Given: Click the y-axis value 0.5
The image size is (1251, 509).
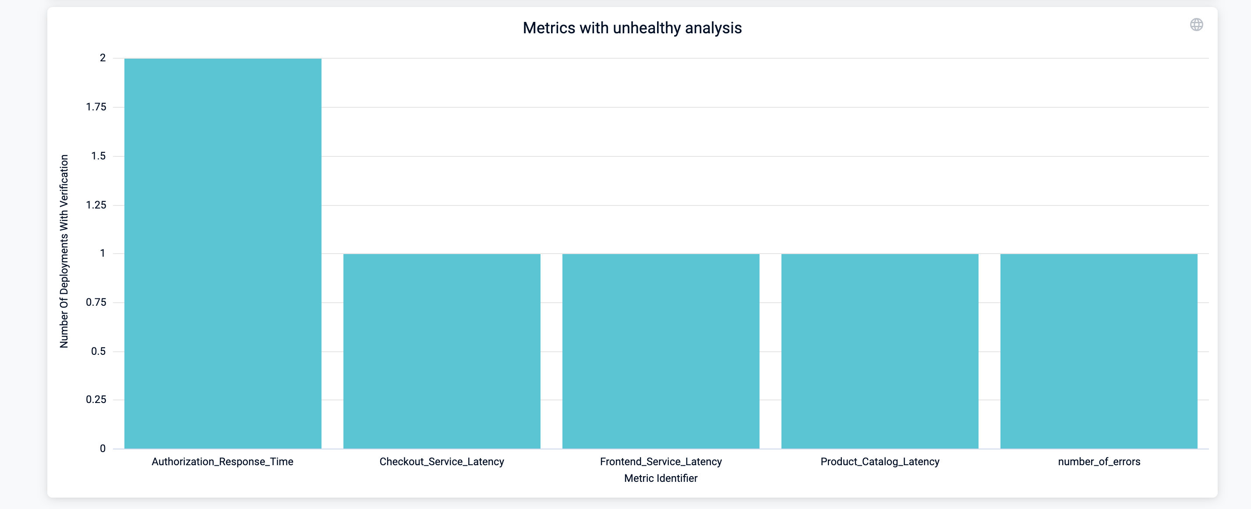Looking at the screenshot, I should [x=98, y=351].
